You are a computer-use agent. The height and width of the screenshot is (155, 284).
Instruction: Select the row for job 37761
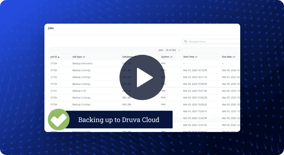pyautogui.click(x=53, y=91)
